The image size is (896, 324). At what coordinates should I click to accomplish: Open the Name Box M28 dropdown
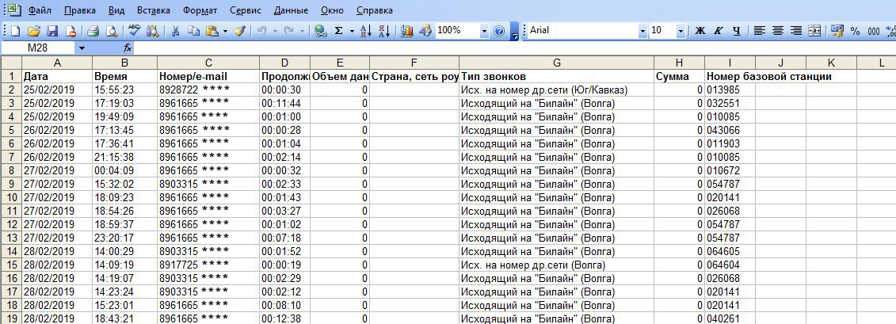(82, 48)
